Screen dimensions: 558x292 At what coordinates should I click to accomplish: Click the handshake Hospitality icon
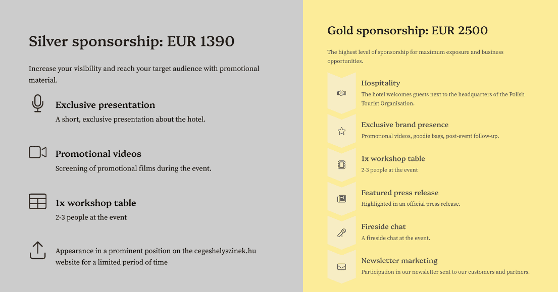[x=341, y=93]
